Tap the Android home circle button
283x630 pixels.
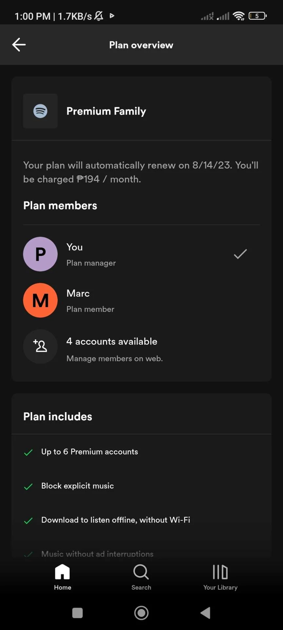141,613
